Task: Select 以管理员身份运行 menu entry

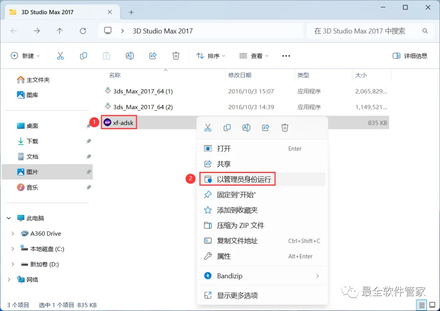Action: 262,179
